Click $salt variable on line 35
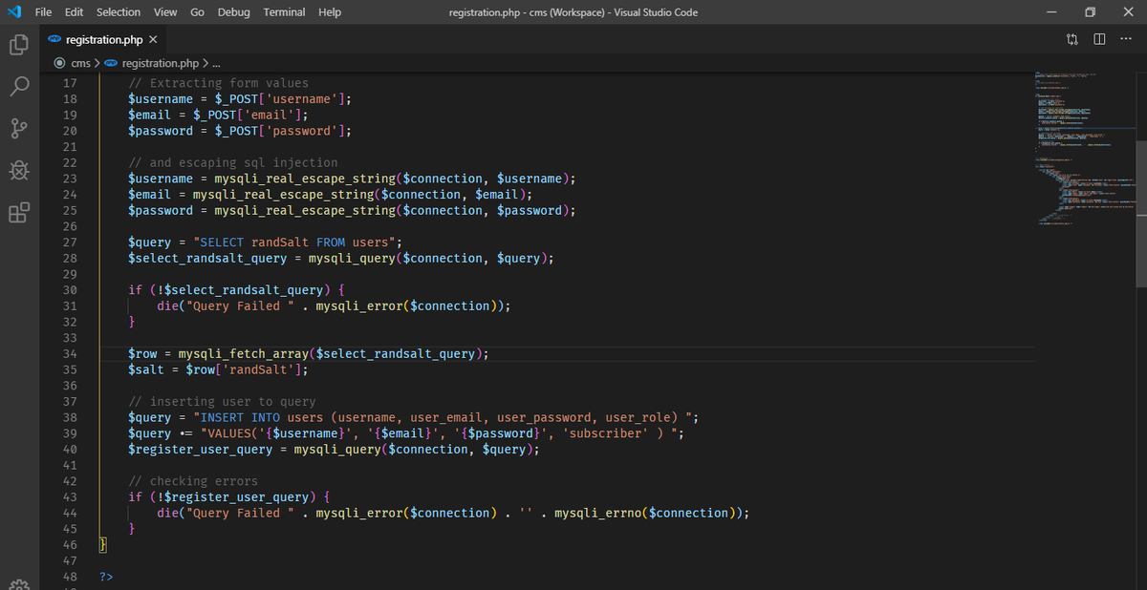Screen dimensions: 1147x590 [x=146, y=370]
